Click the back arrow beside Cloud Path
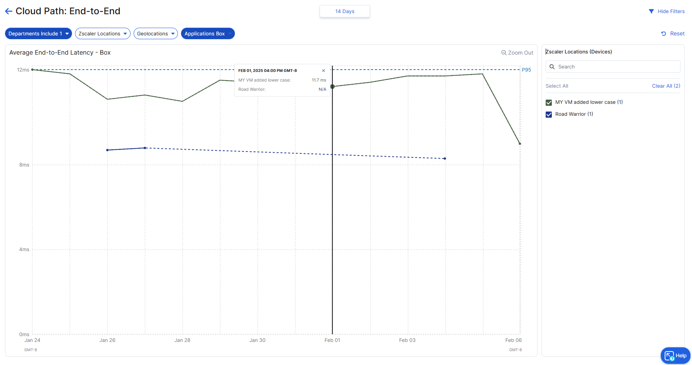This screenshot has width=692, height=365. (8, 11)
